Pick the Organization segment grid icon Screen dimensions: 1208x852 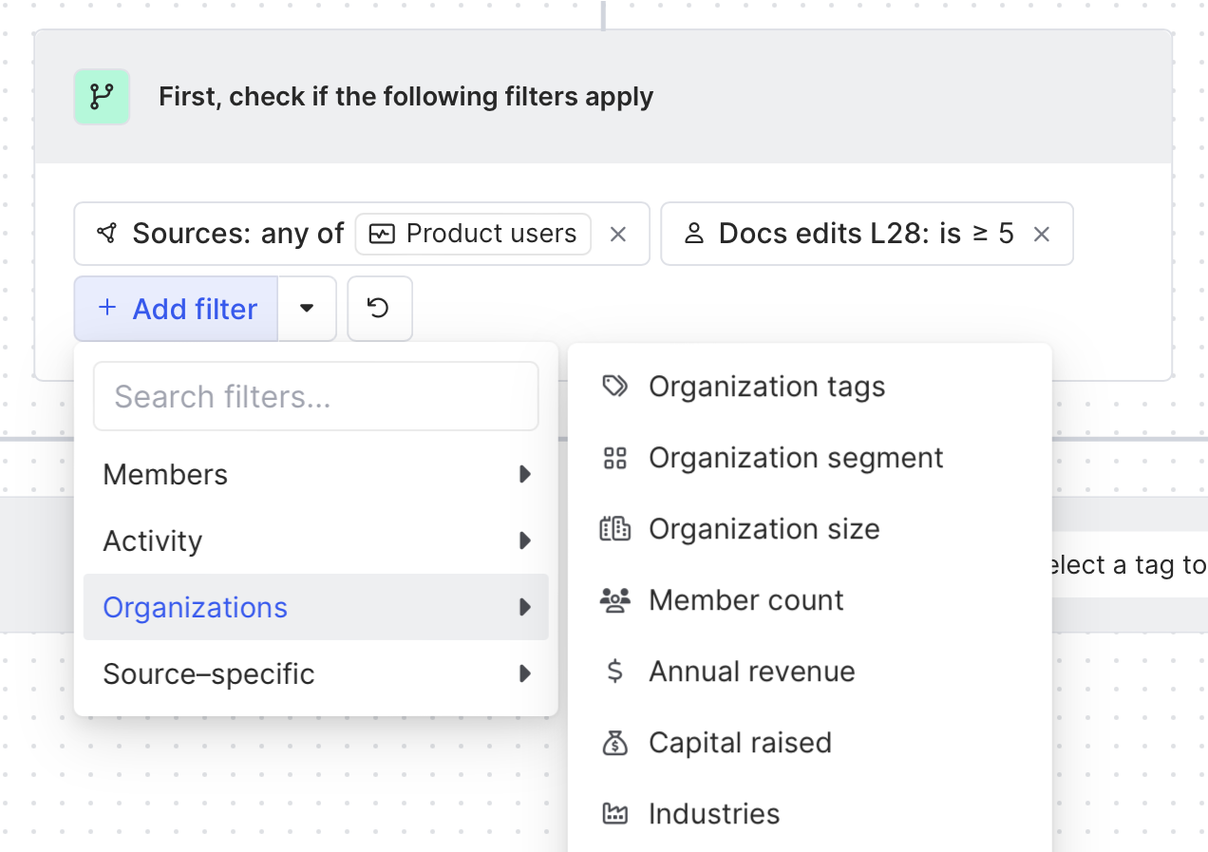coord(615,458)
